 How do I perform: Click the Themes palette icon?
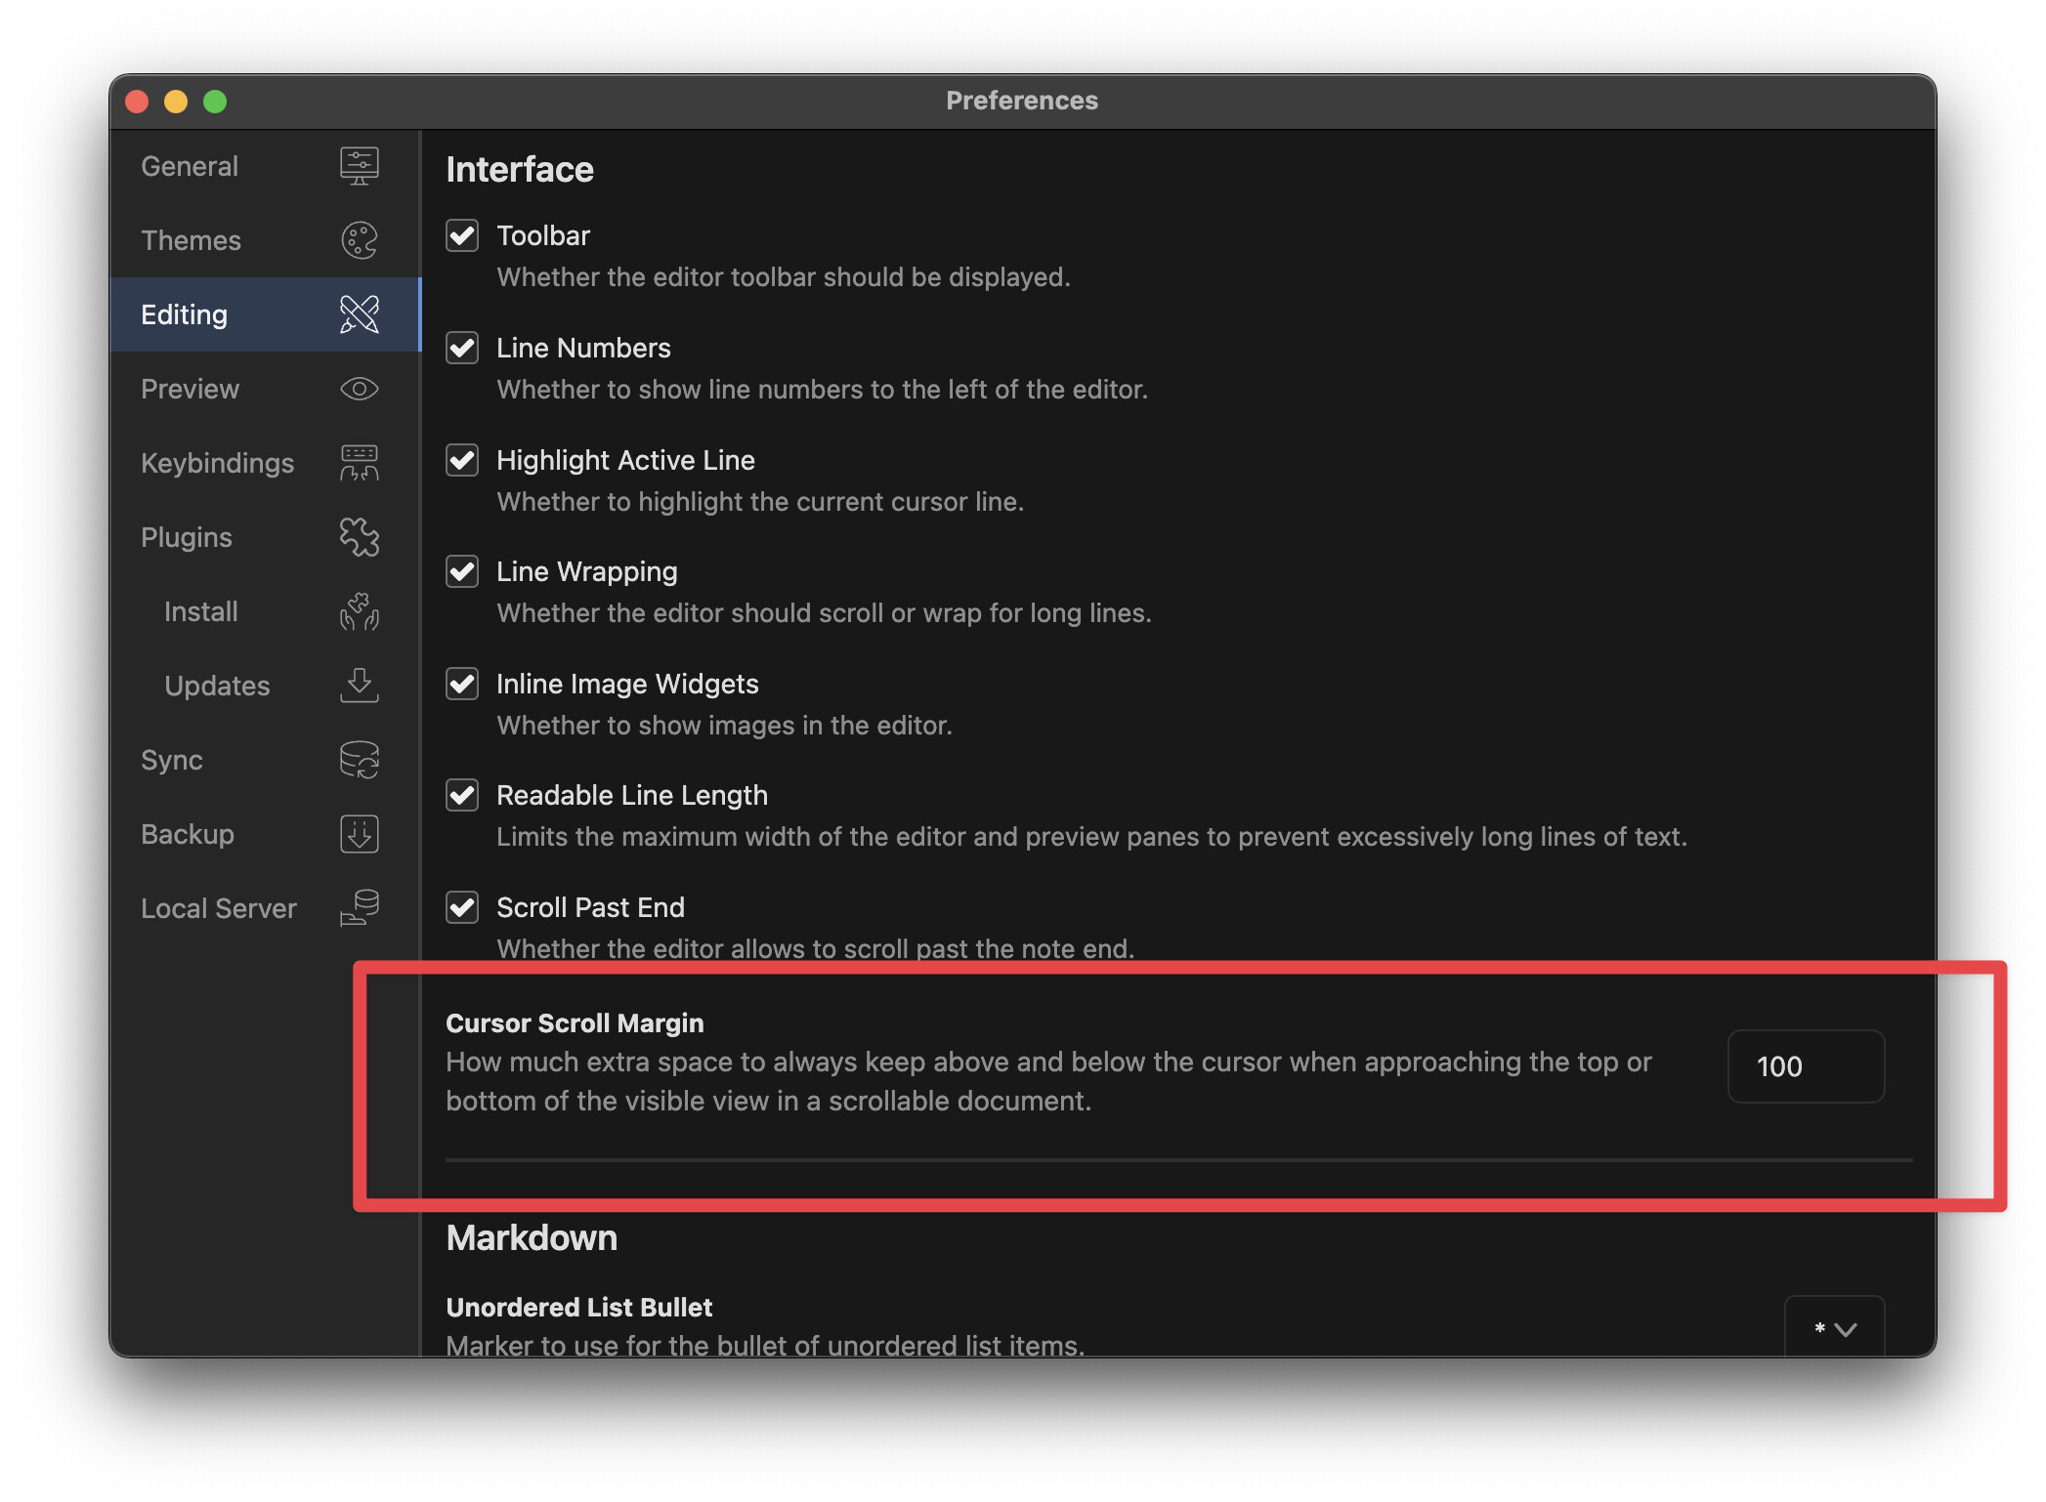click(x=359, y=240)
